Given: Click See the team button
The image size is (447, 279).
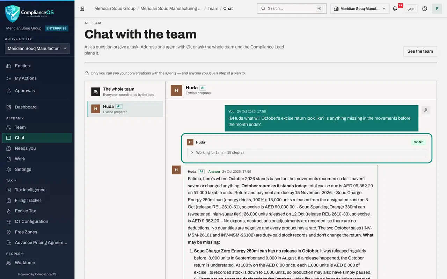Looking at the screenshot, I should (x=420, y=51).
